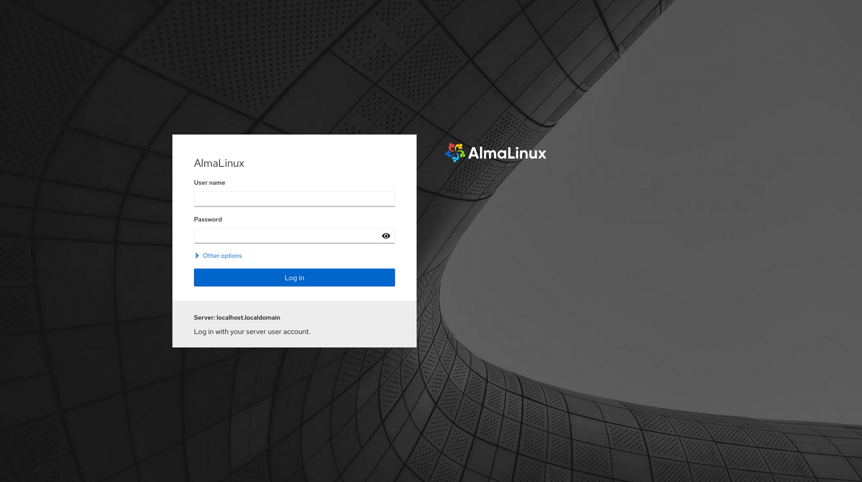Click the bold Server: label in the footer

204,317
